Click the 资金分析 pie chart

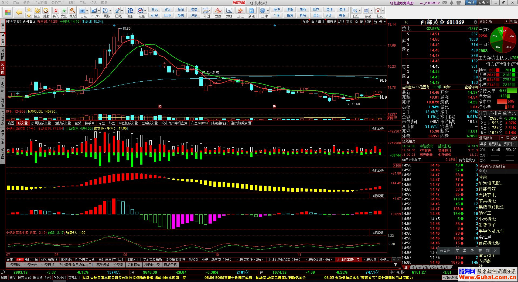tap(503, 39)
